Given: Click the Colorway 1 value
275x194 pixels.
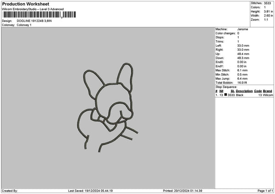Looking at the screenshot, I should [x=24, y=25].
